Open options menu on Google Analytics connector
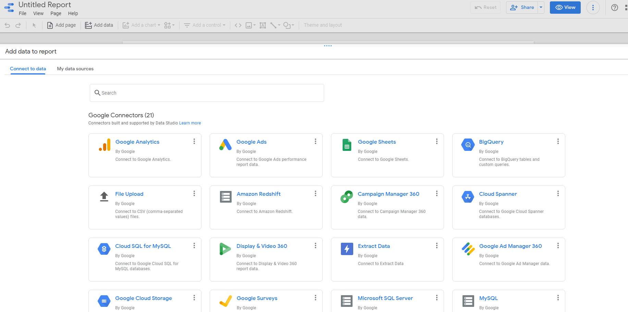This screenshot has height=312, width=628. (x=194, y=141)
